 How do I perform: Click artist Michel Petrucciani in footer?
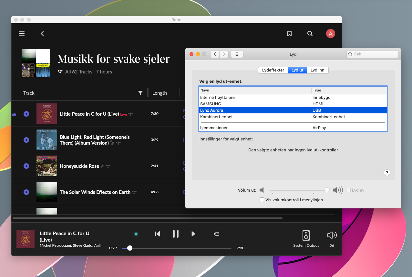55,245
